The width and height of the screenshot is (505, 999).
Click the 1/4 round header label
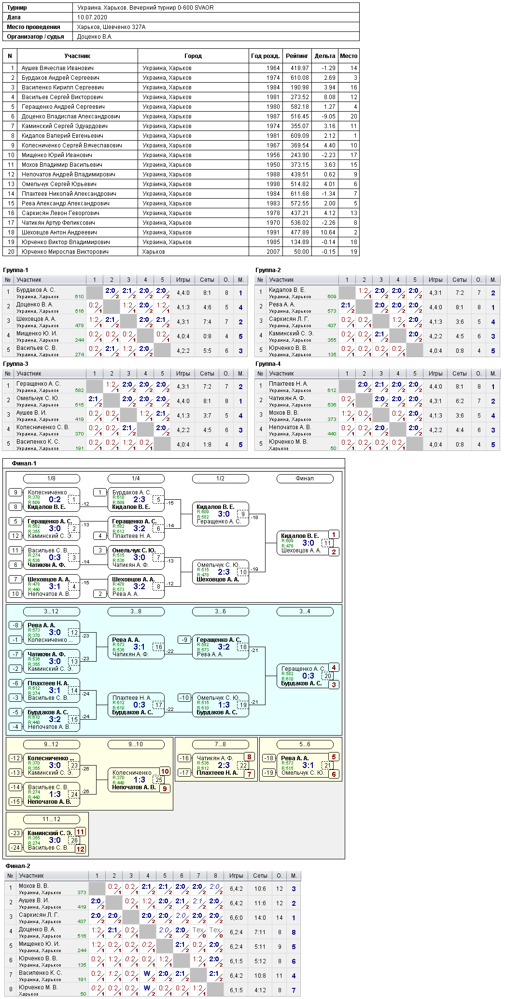136,478
